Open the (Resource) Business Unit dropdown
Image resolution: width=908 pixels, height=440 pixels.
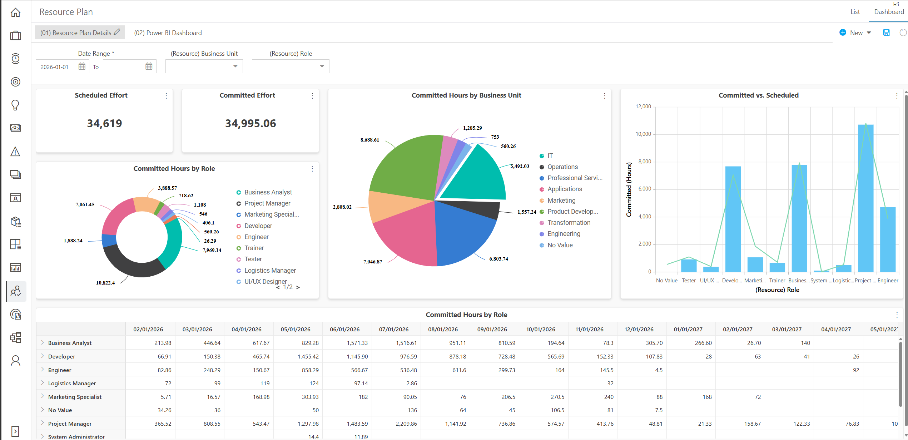tap(204, 66)
